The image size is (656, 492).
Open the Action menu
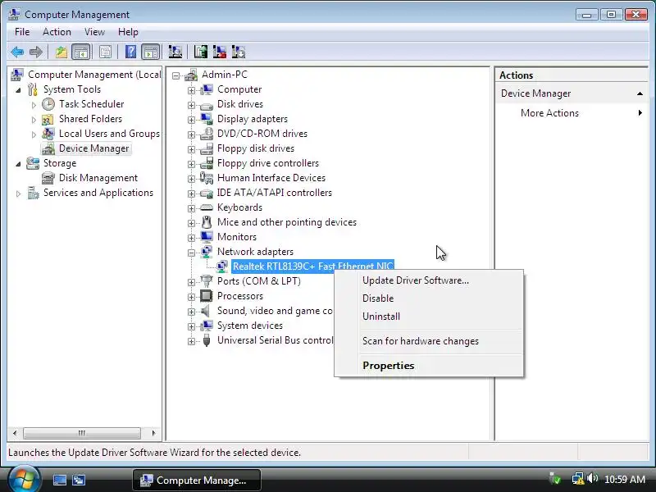point(57,32)
